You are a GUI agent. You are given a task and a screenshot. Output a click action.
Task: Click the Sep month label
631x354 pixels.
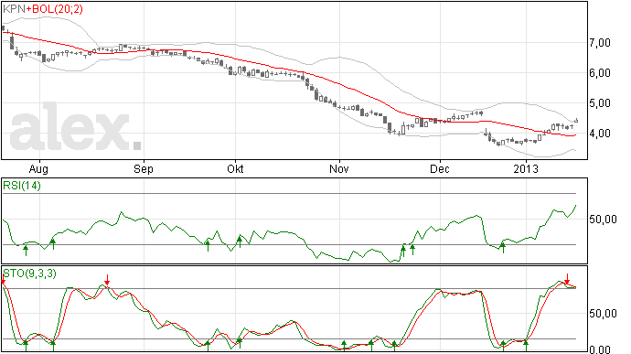[x=144, y=169]
